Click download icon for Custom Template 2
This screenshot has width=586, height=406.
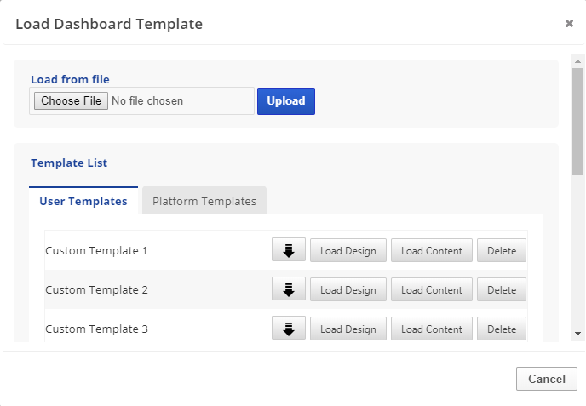click(288, 289)
